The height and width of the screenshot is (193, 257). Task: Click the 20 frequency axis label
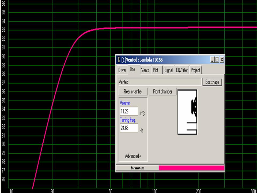coord(52,191)
